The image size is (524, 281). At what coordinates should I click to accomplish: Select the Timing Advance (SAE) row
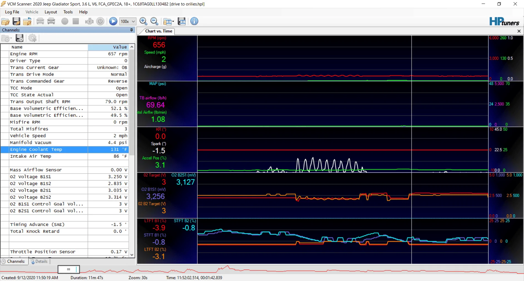(65, 225)
